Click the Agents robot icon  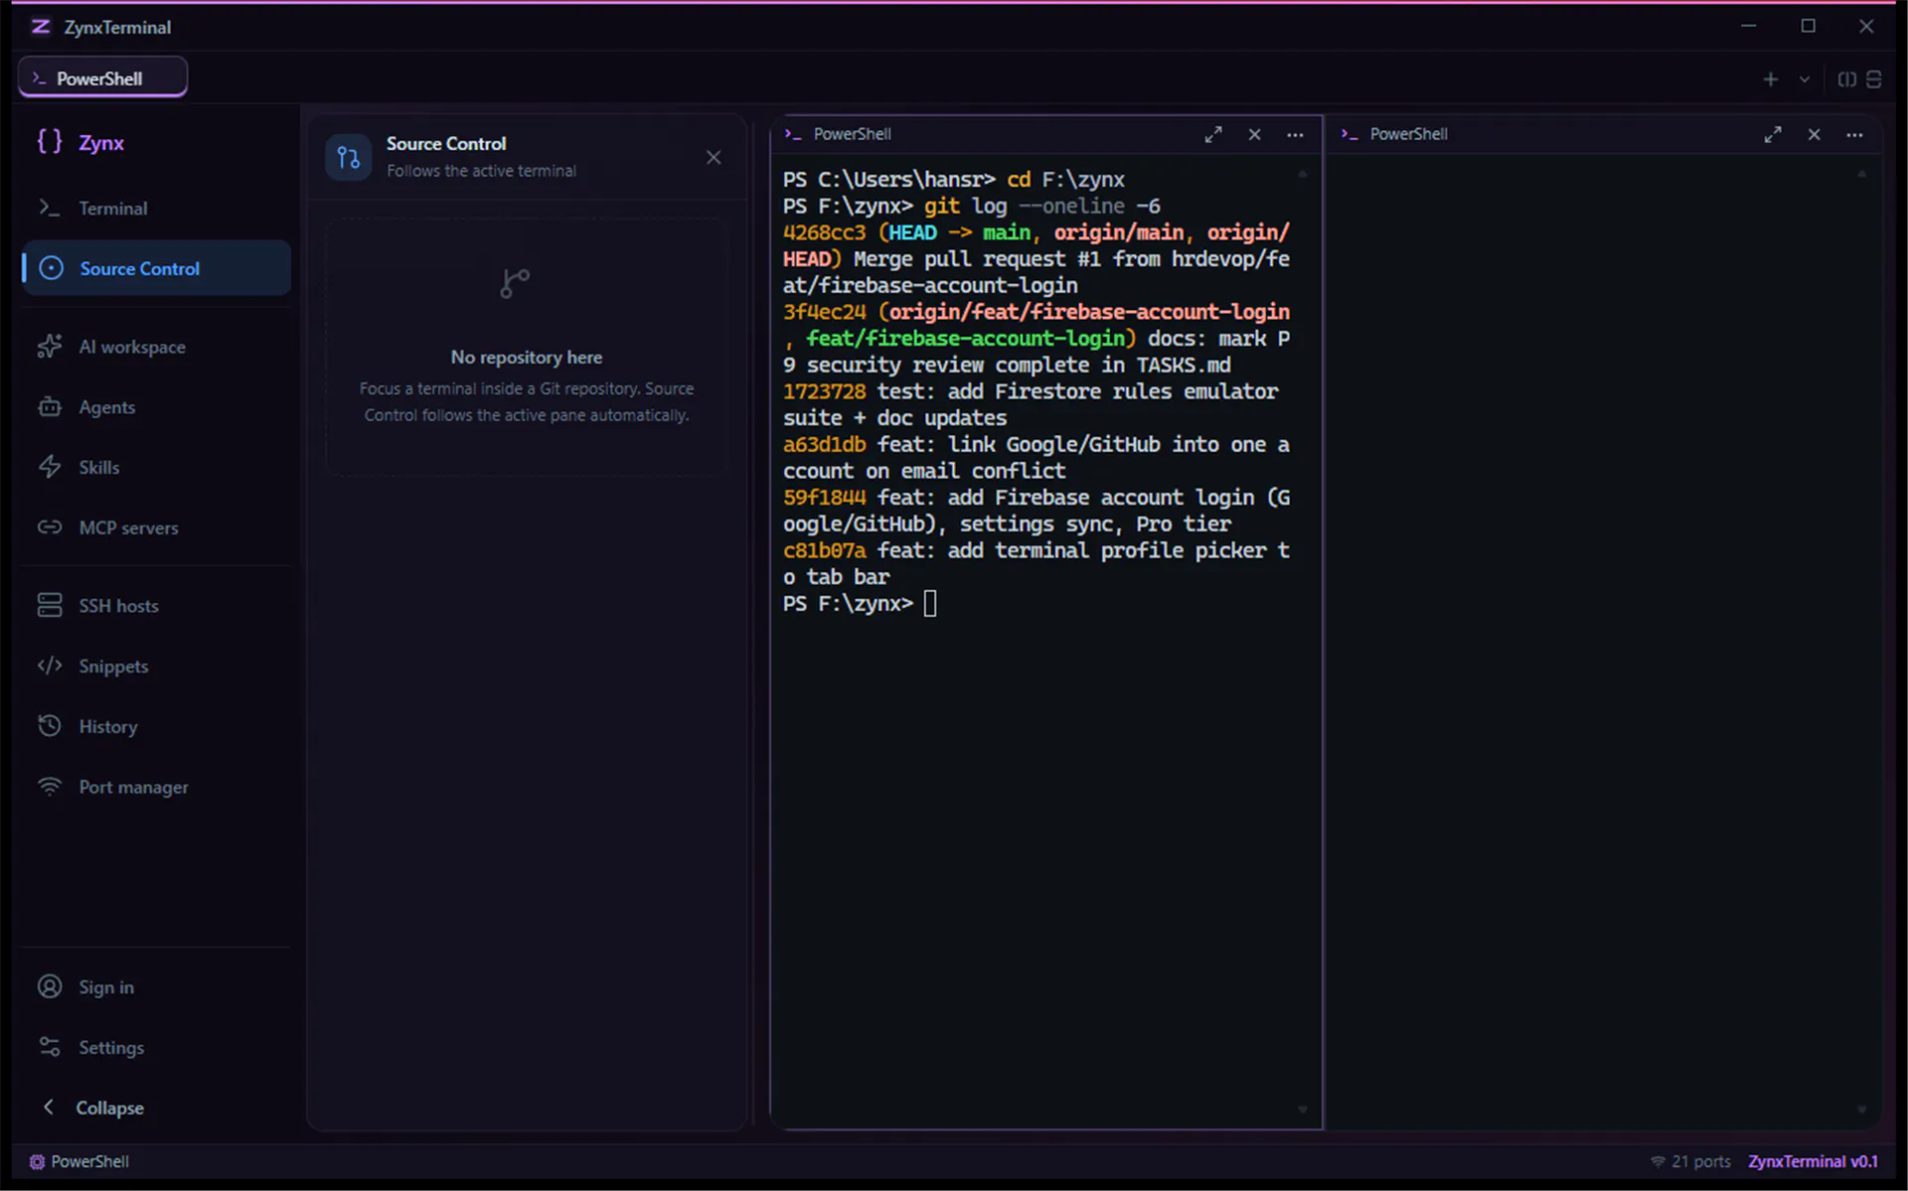50,406
